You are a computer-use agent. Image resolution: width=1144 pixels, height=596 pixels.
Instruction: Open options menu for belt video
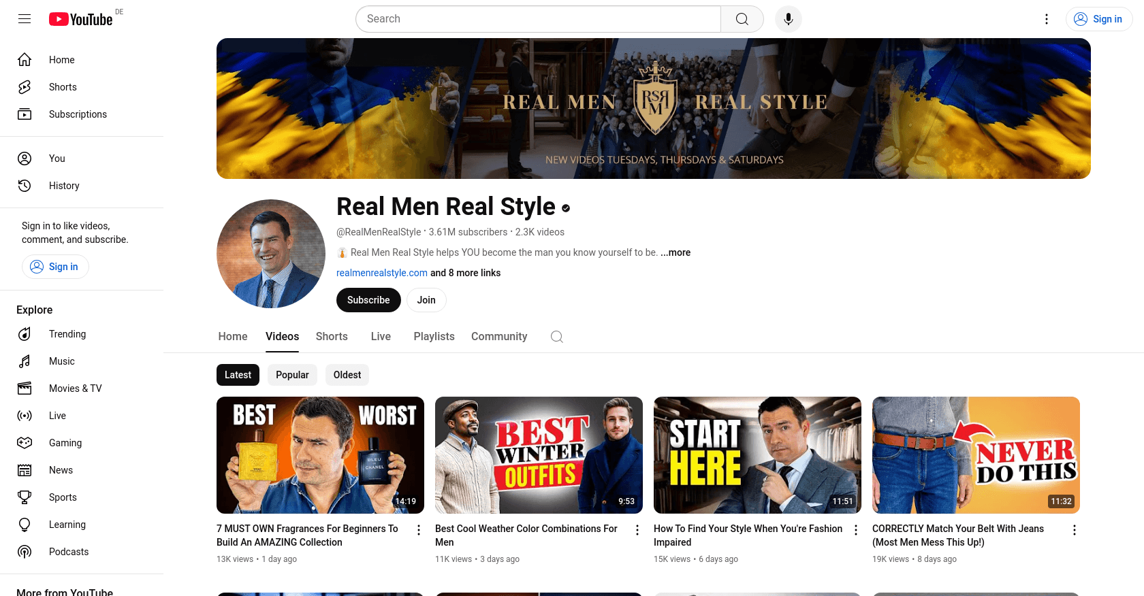tap(1074, 530)
